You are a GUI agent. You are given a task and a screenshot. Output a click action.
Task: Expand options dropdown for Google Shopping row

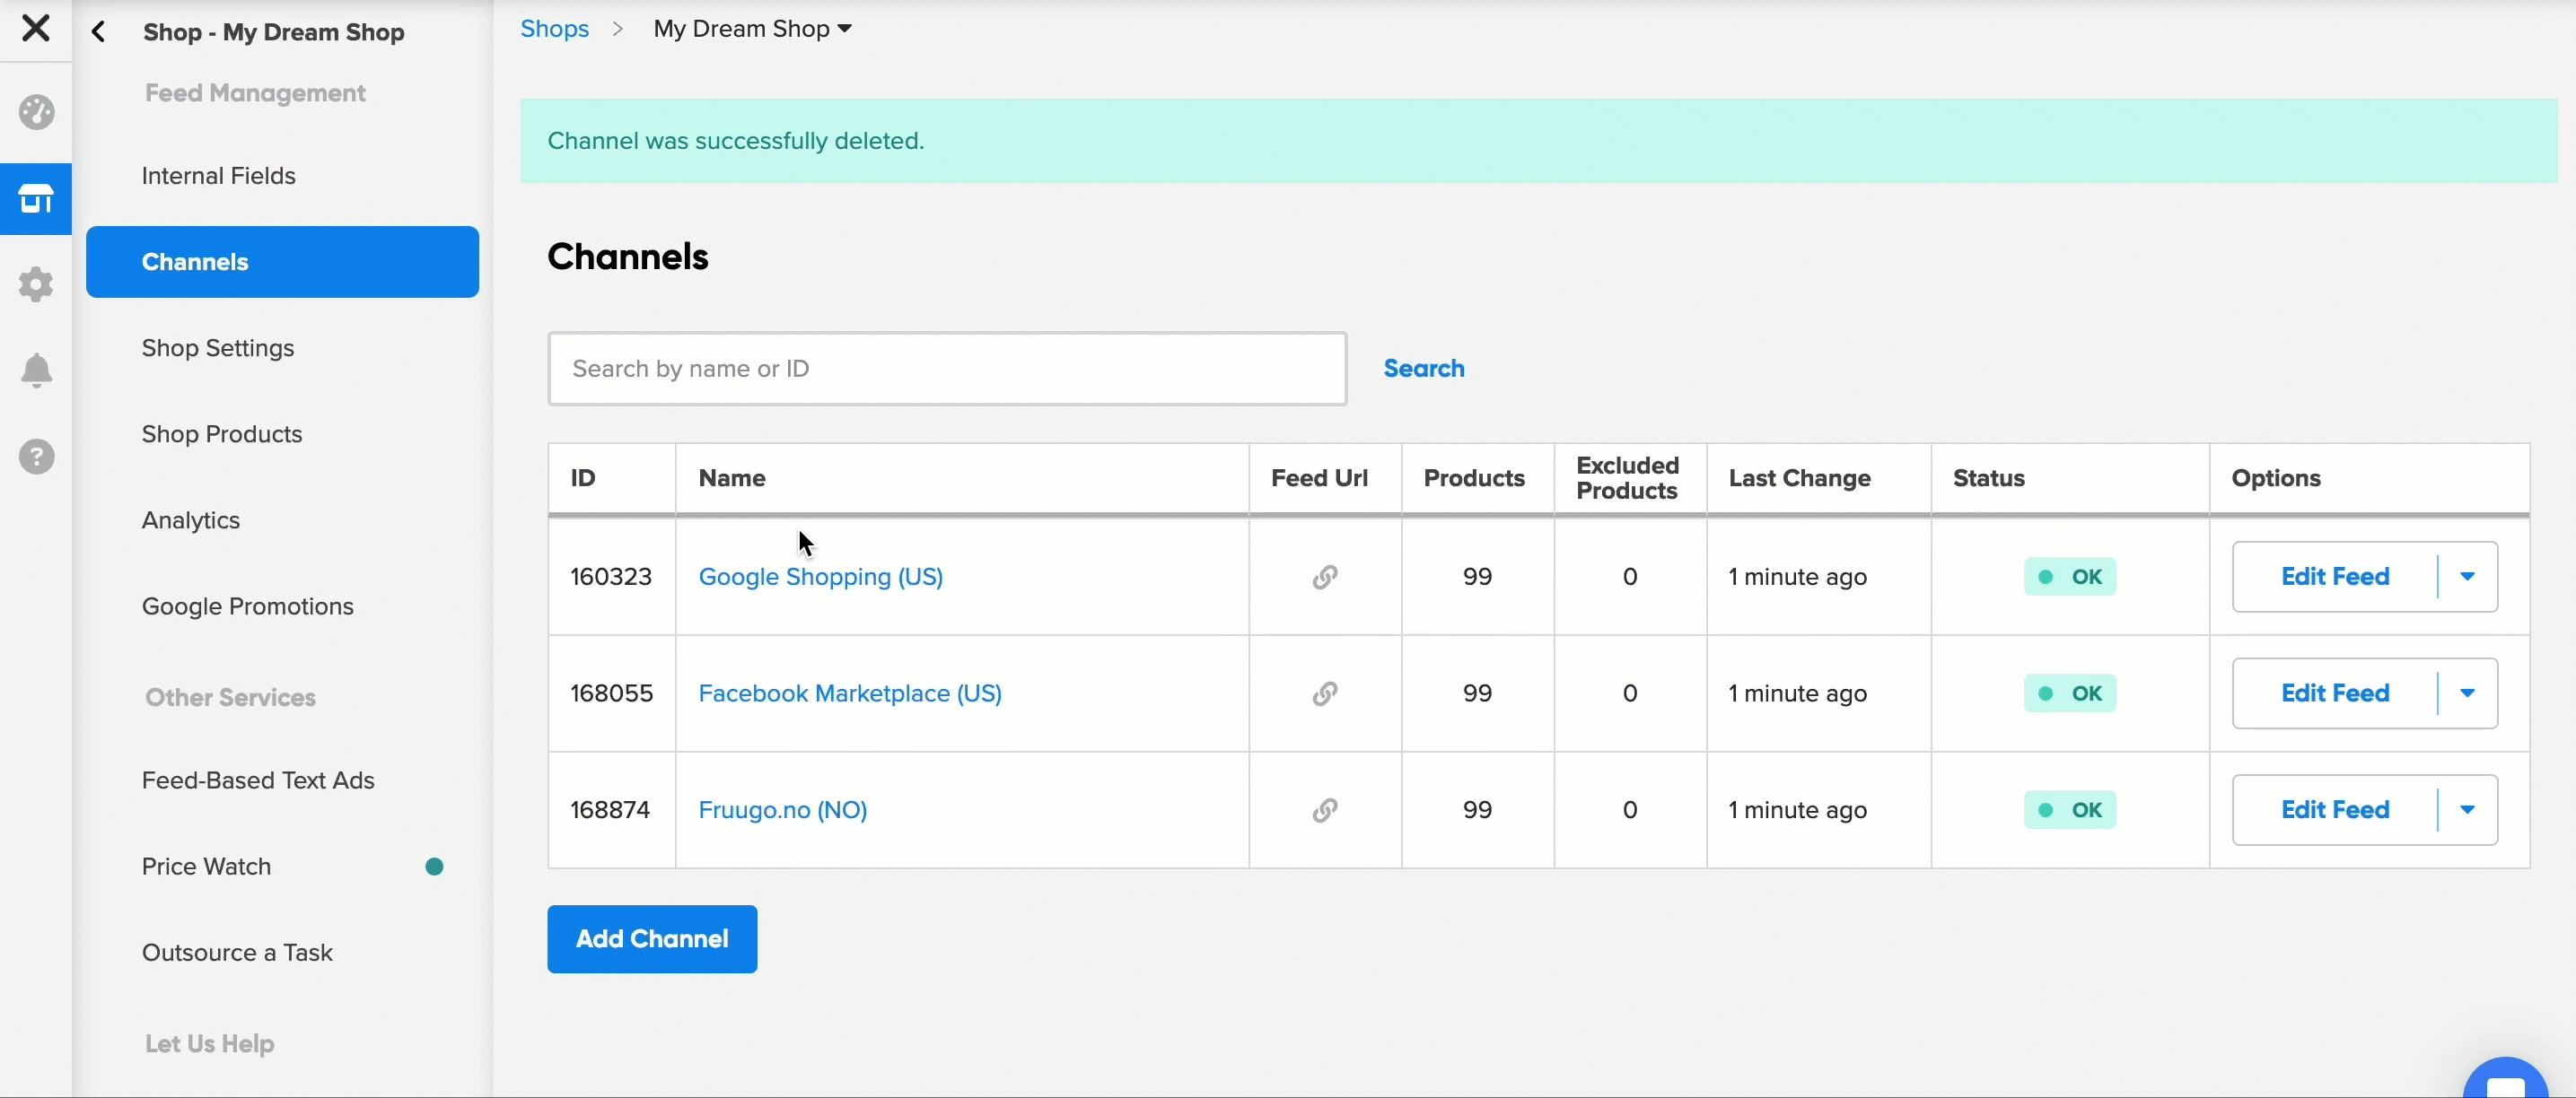click(x=2467, y=577)
